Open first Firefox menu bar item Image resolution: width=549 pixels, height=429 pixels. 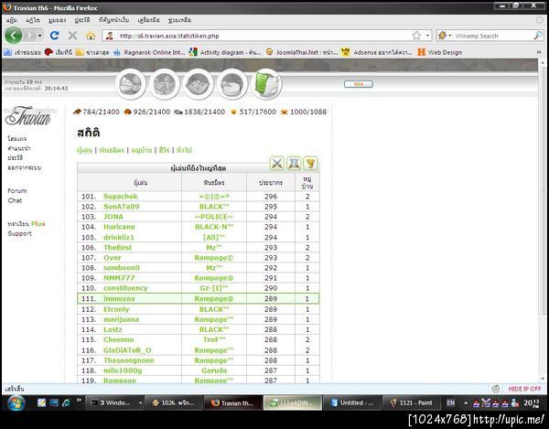pyautogui.click(x=12, y=20)
